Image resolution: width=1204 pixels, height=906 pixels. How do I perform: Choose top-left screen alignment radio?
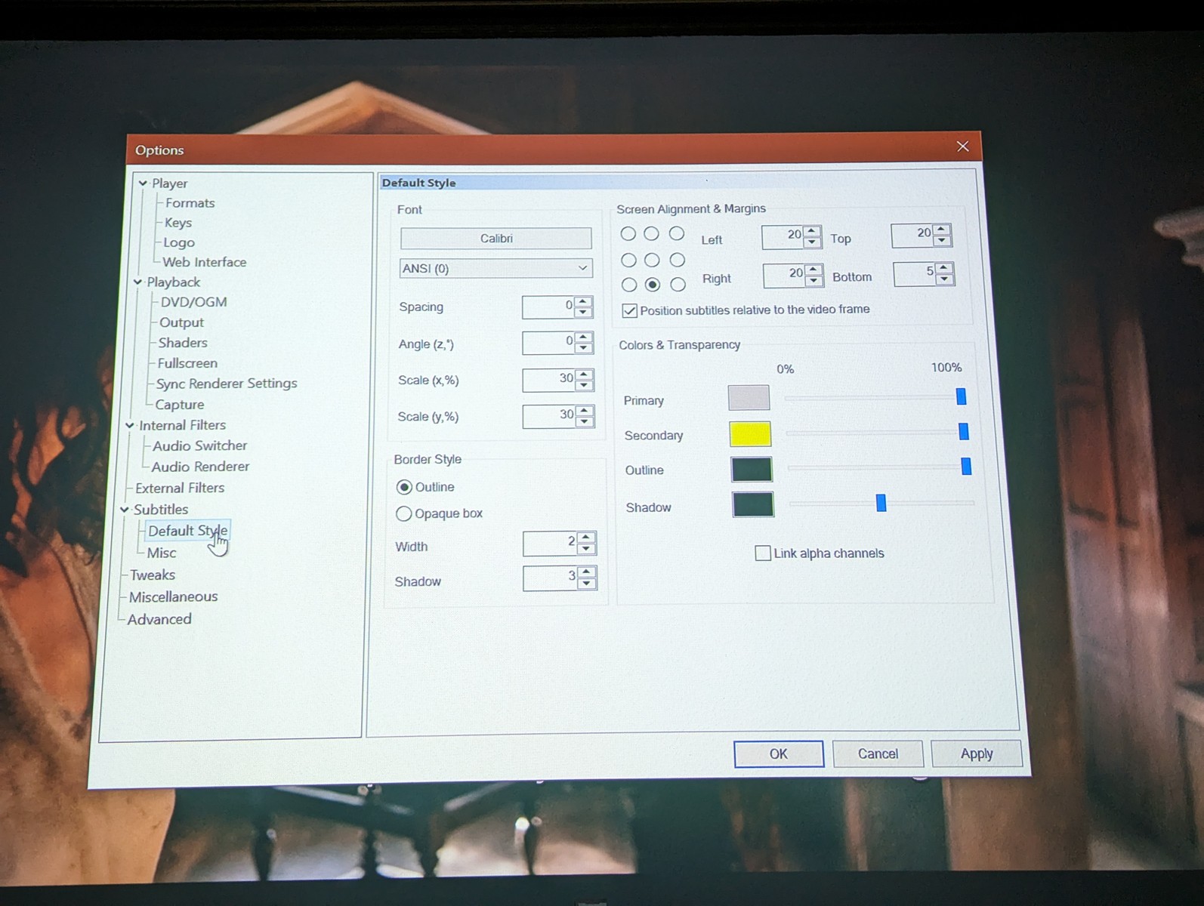point(628,234)
